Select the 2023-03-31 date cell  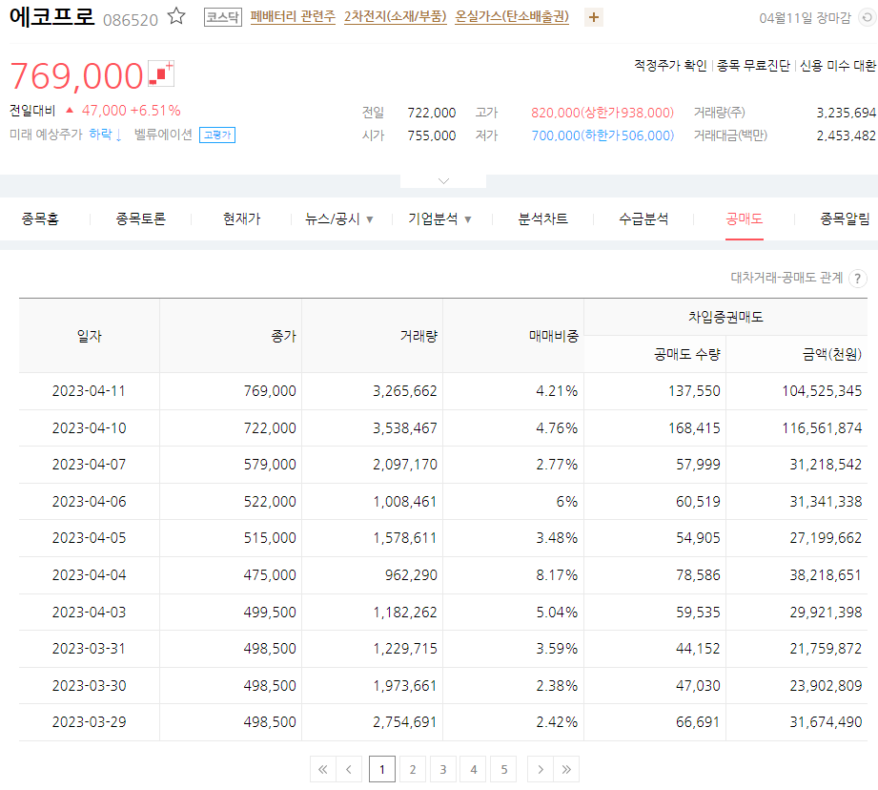(x=89, y=648)
